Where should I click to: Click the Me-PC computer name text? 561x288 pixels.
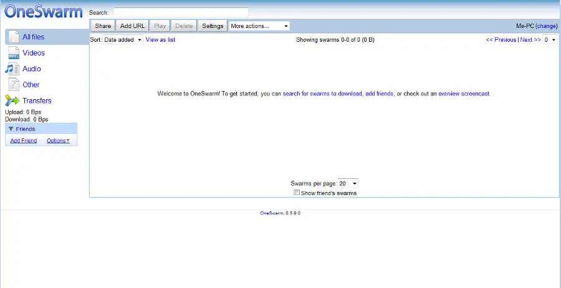[x=525, y=26]
